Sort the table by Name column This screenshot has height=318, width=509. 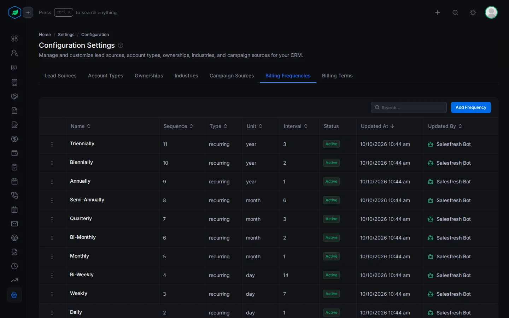[x=81, y=126]
